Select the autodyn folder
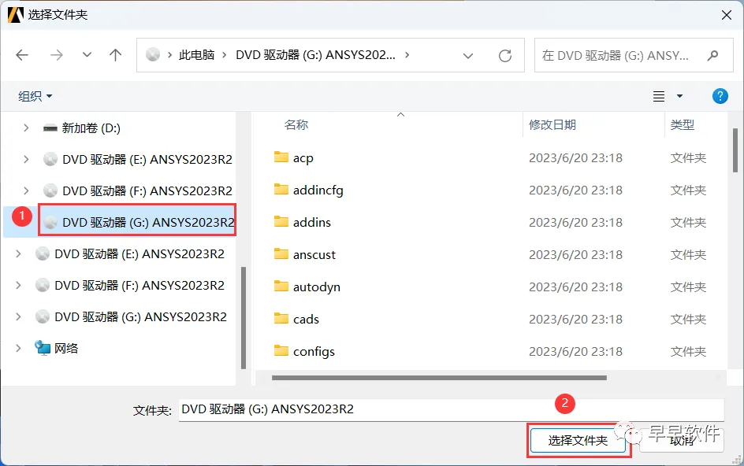 pos(317,287)
